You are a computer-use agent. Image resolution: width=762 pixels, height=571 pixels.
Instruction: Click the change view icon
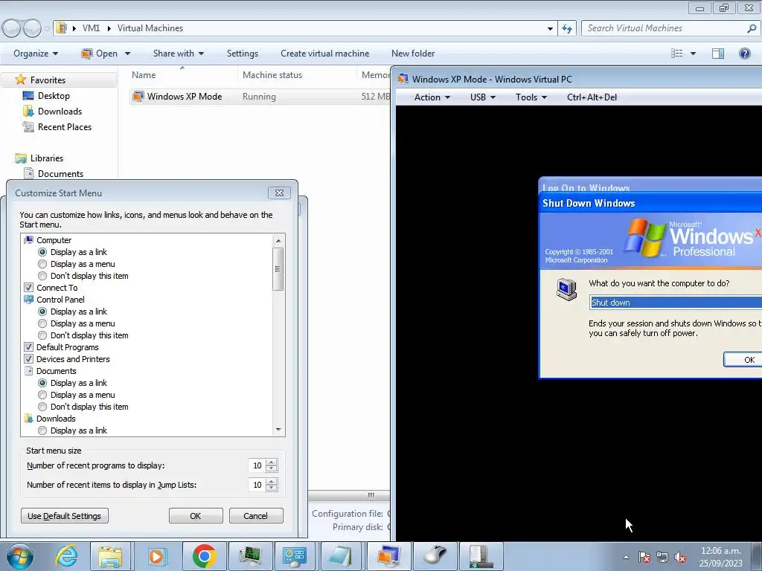[x=677, y=54]
